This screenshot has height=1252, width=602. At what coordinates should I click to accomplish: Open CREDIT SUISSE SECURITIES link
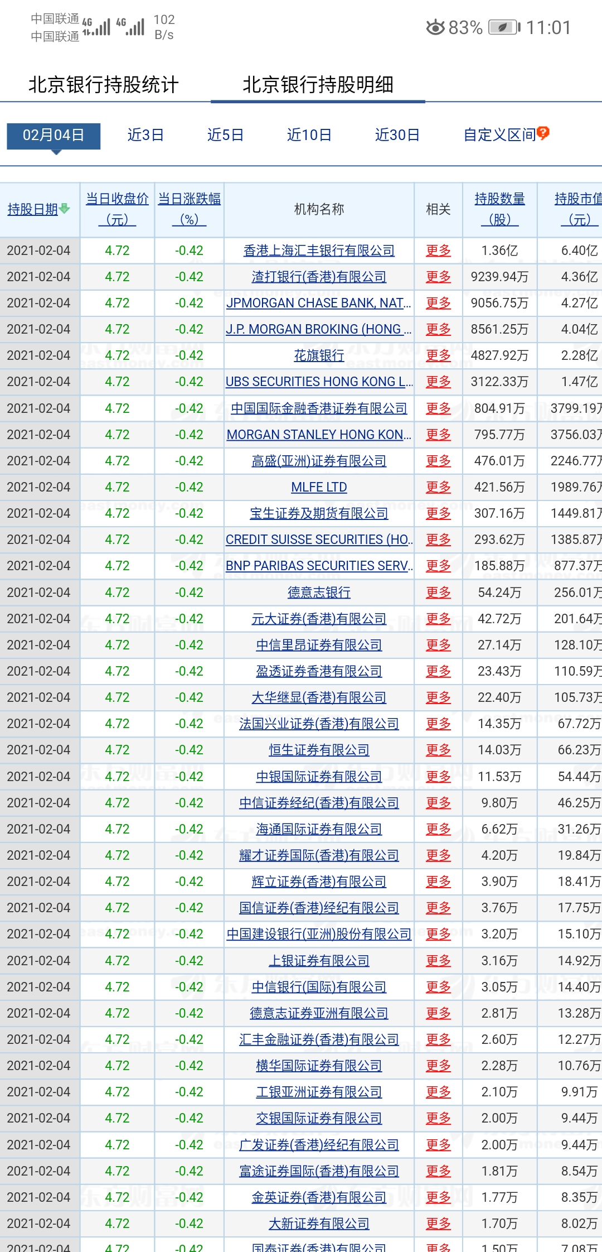click(x=319, y=540)
